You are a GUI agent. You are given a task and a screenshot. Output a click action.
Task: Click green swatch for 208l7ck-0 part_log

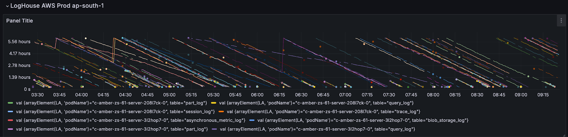coord(10,103)
